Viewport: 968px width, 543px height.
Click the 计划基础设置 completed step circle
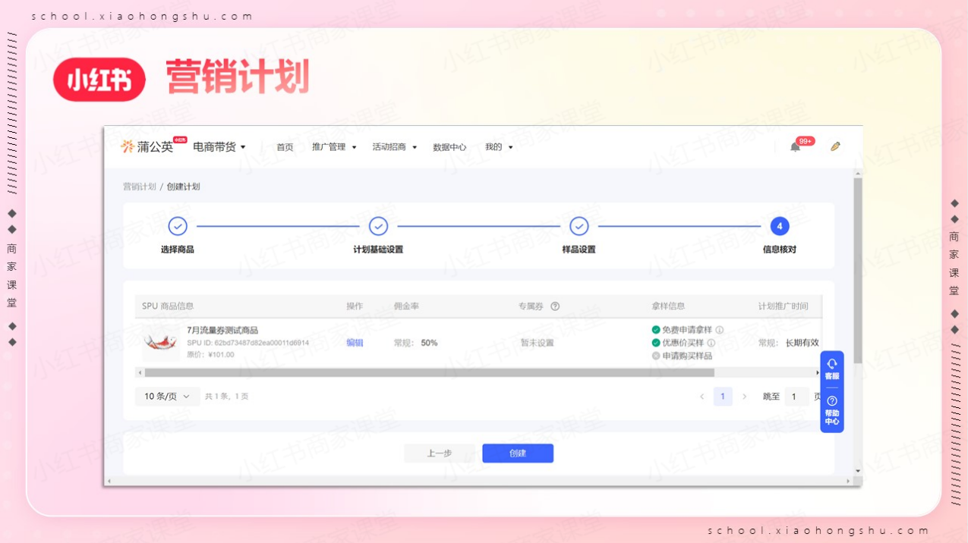(x=378, y=226)
